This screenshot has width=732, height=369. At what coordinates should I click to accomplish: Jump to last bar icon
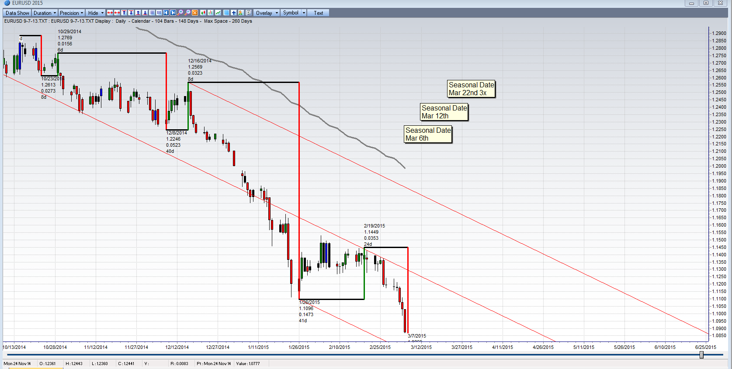pyautogui.click(x=173, y=13)
